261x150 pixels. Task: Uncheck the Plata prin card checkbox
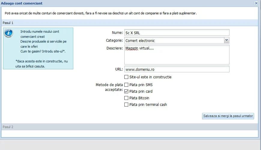click(x=126, y=91)
